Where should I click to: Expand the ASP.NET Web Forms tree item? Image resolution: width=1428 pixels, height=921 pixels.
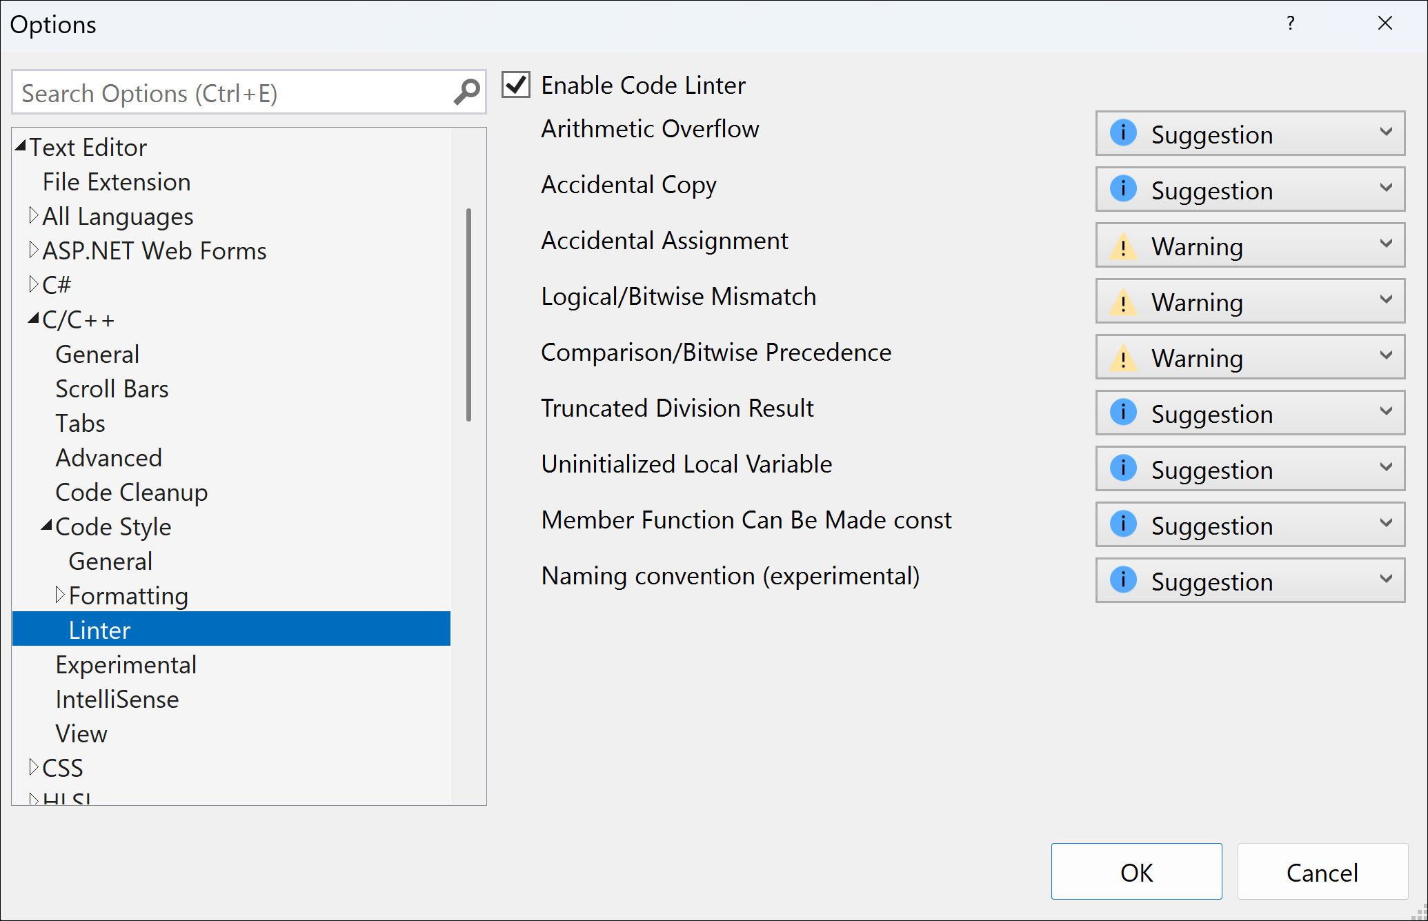[31, 249]
